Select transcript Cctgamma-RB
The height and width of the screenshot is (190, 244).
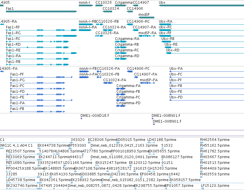[x=121, y=47]
